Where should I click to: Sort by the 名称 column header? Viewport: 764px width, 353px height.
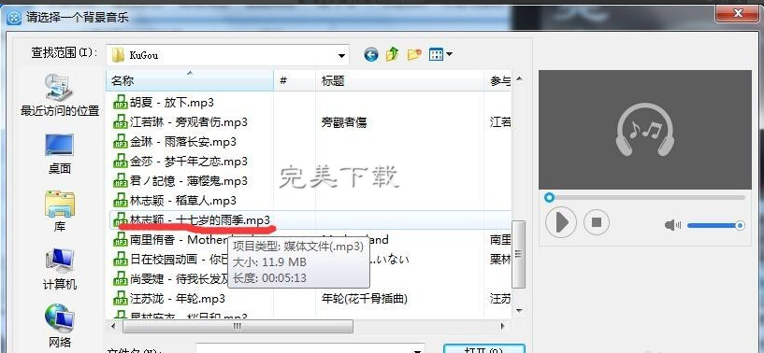[190, 80]
